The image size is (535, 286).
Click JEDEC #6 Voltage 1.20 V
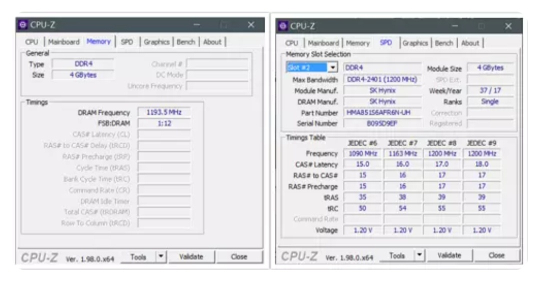coord(362,230)
